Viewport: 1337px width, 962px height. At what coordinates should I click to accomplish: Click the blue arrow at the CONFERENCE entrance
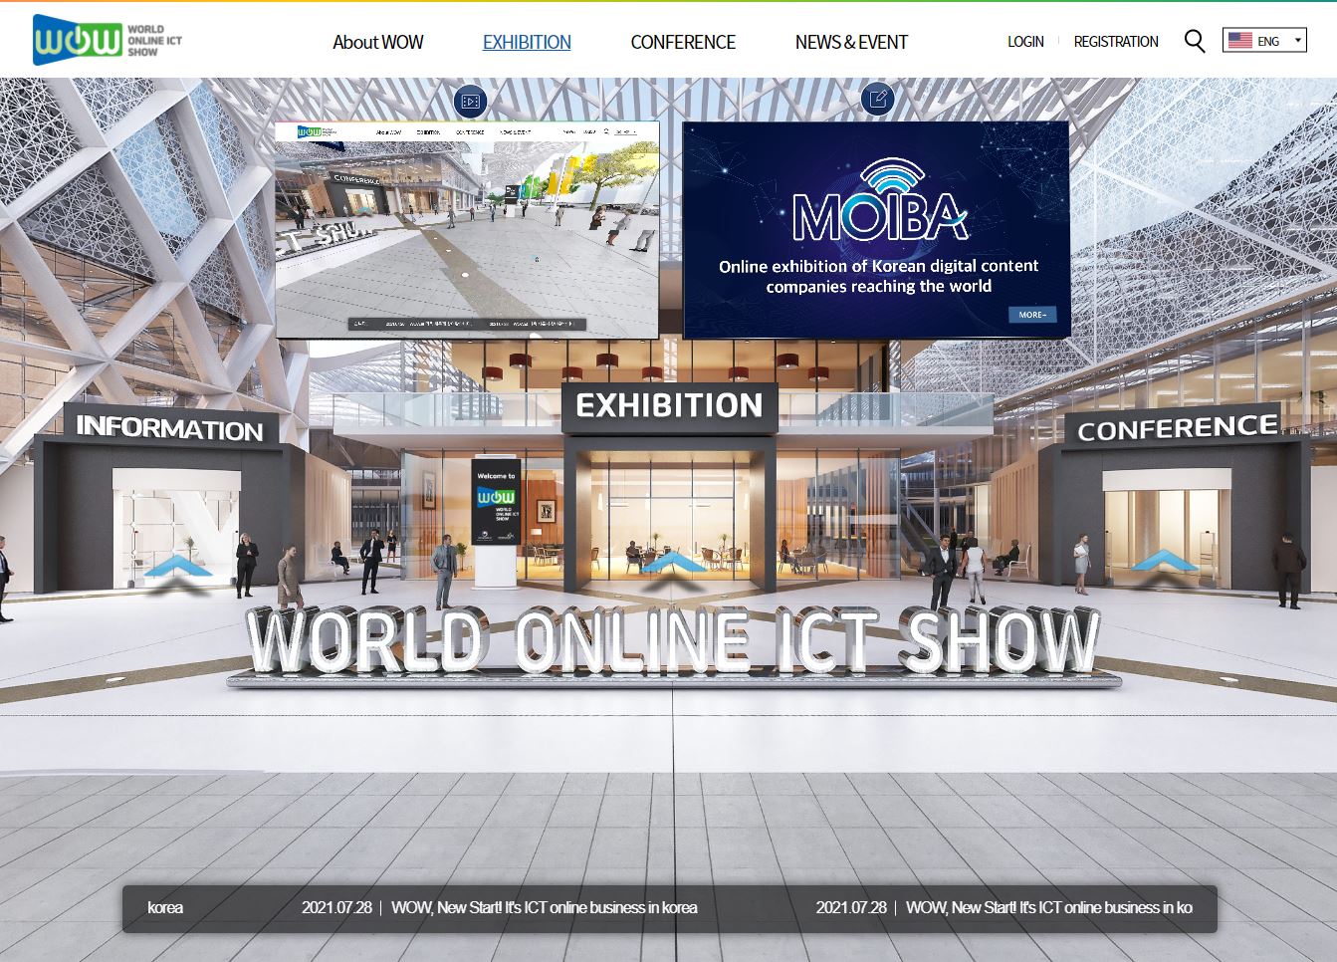coord(1165,561)
